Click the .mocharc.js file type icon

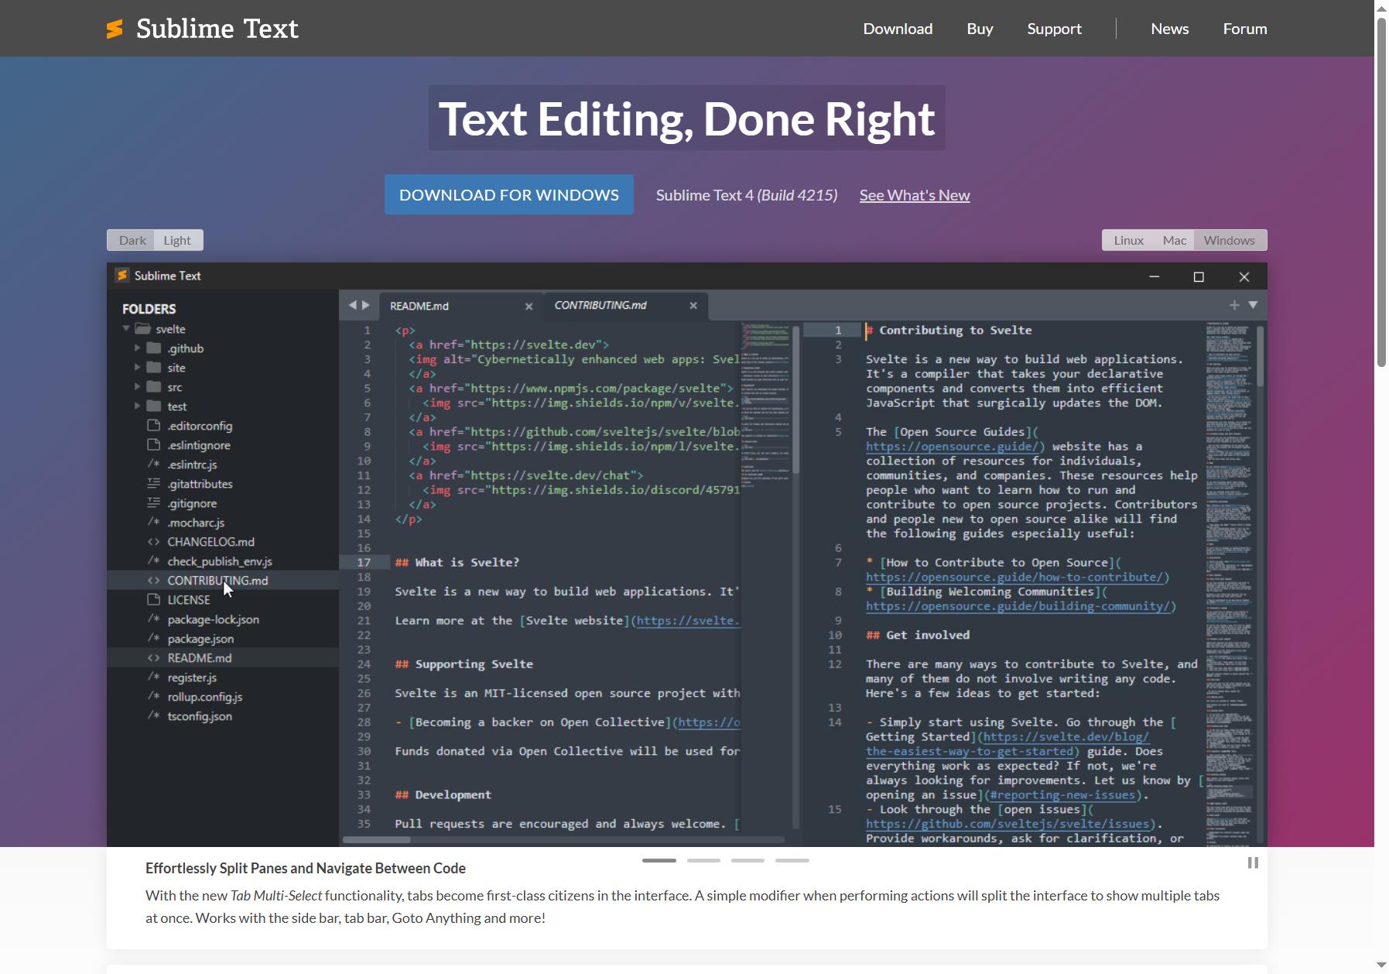(x=154, y=523)
